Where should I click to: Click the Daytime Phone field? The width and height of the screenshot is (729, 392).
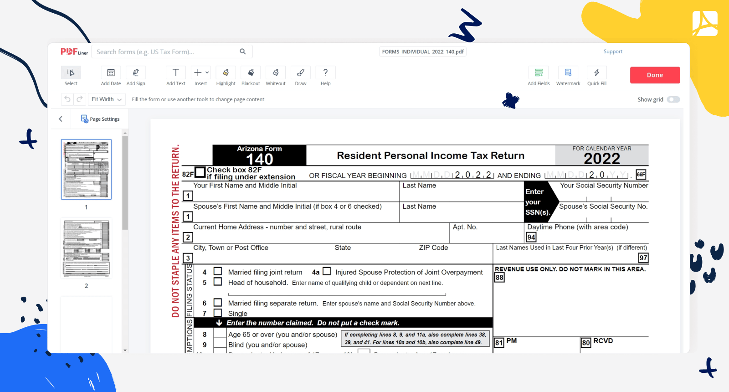pyautogui.click(x=586, y=233)
